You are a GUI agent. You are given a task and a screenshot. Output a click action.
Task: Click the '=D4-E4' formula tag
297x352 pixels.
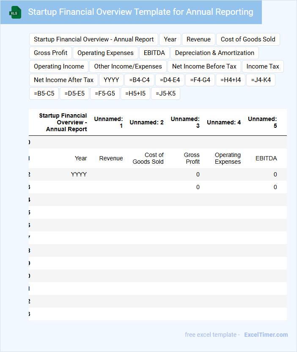tap(170, 80)
